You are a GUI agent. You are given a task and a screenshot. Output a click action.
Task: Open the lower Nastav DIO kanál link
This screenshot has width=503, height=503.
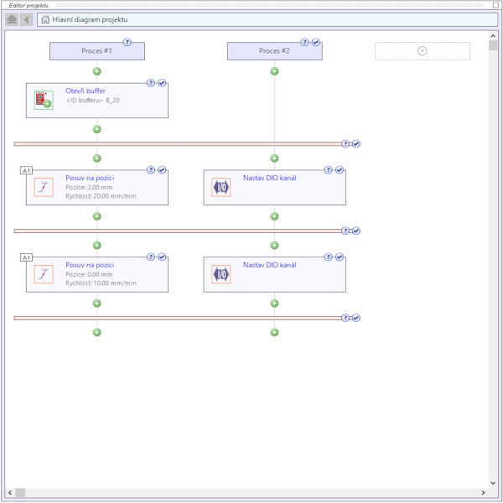pos(270,265)
